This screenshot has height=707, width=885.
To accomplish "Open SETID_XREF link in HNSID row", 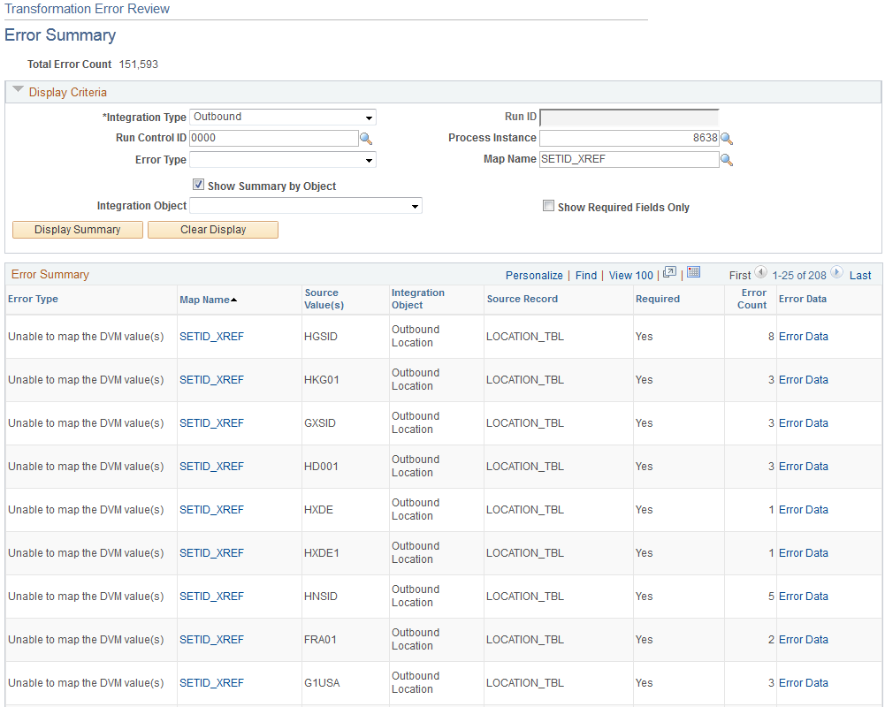I will tap(211, 597).
